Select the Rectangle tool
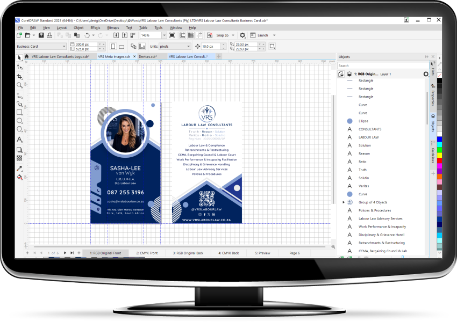Screen dimensions: 457x322 [19, 112]
